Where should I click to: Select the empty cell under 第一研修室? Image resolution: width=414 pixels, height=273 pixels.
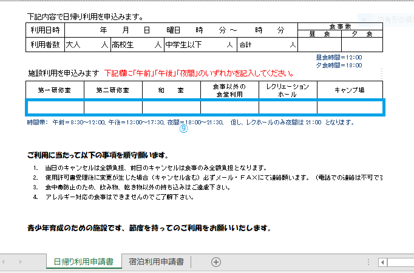(x=55, y=107)
